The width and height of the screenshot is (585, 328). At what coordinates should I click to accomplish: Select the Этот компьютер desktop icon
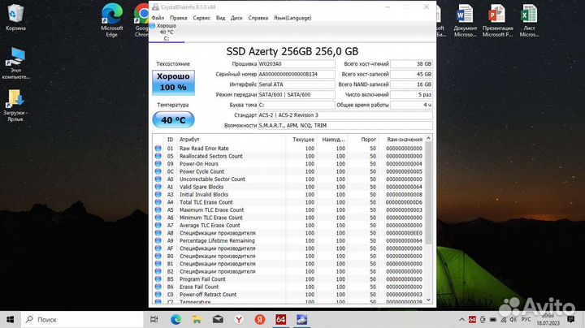(15, 63)
